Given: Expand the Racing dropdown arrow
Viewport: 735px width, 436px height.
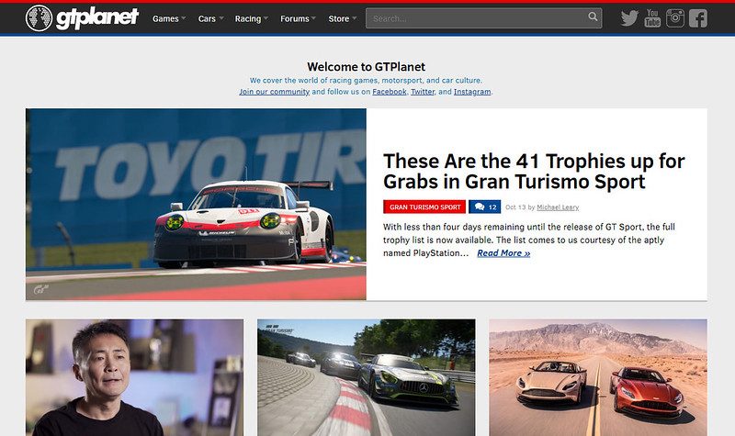Looking at the screenshot, I should 266,18.
